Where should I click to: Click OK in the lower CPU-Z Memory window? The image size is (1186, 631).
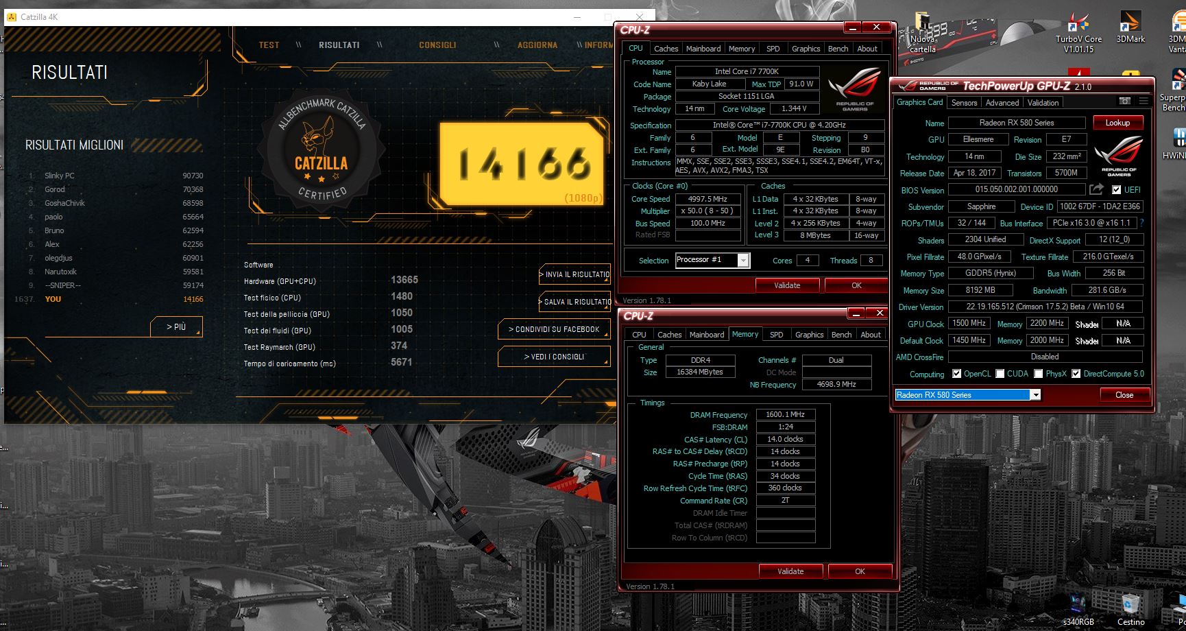click(x=860, y=571)
